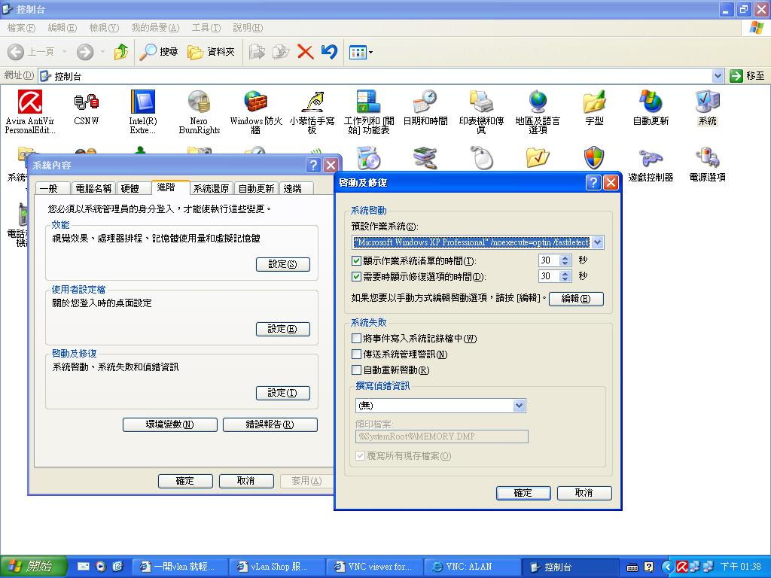
Task: Open the default operating system dropdown
Action: [597, 242]
